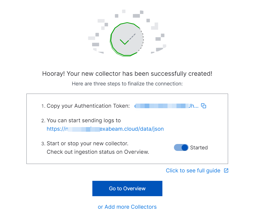Image resolution: width=255 pixels, height=222 pixels.
Task: Click 'Copy your Authentication Token:' label
Action: point(88,106)
